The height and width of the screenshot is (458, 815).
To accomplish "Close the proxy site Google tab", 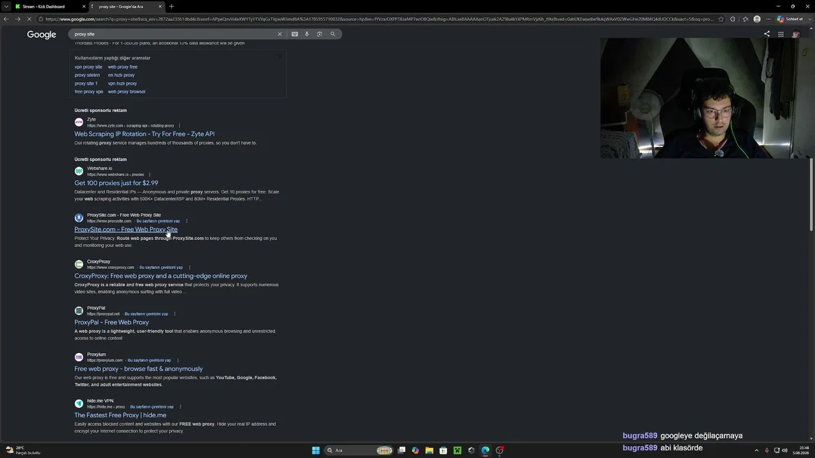I will [x=160, y=6].
